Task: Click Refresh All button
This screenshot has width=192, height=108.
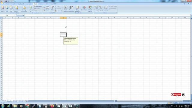Action: click(31, 9)
